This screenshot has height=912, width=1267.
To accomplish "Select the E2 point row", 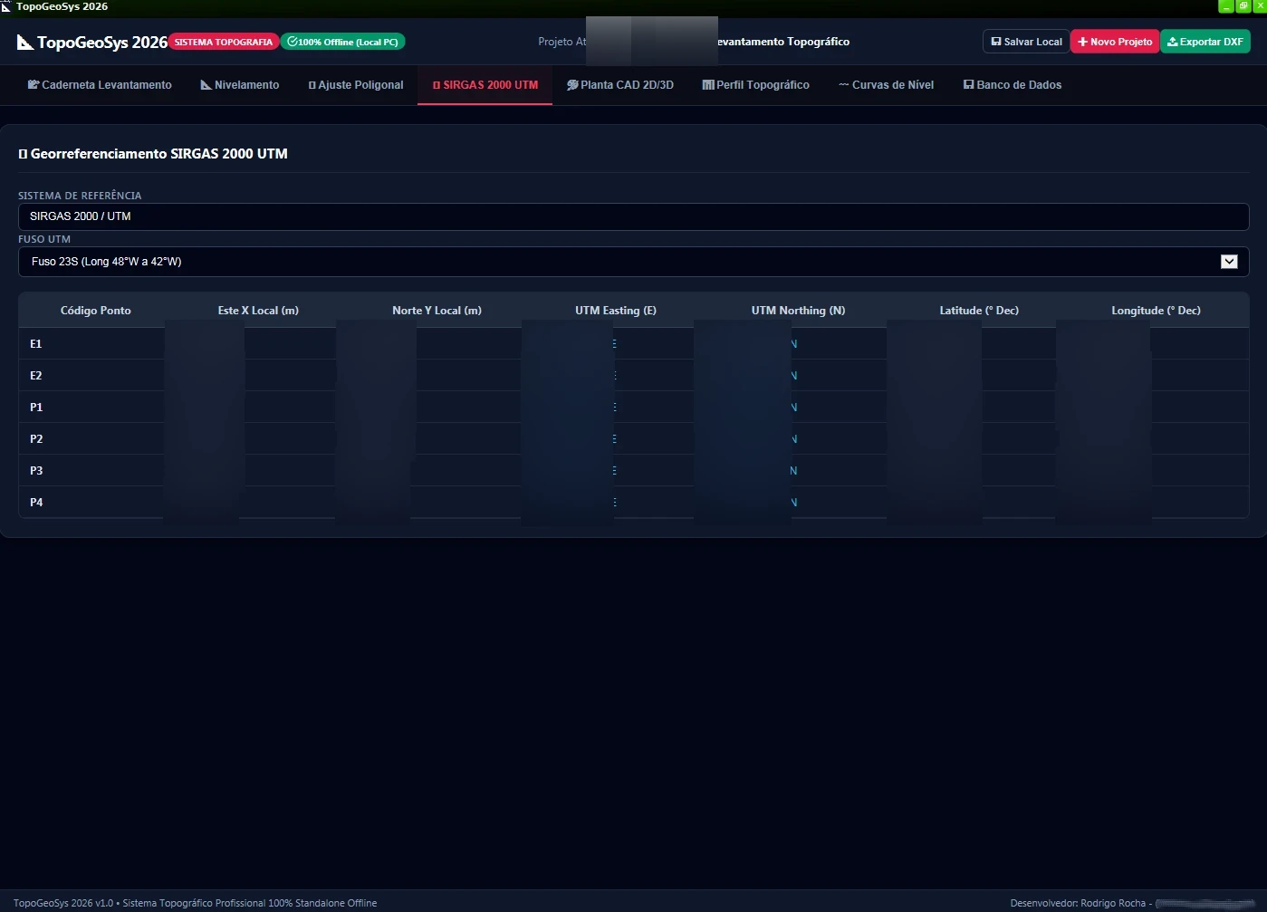I will point(633,376).
